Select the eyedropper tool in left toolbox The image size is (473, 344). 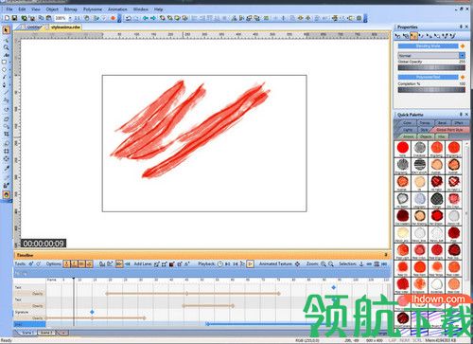tap(6, 169)
